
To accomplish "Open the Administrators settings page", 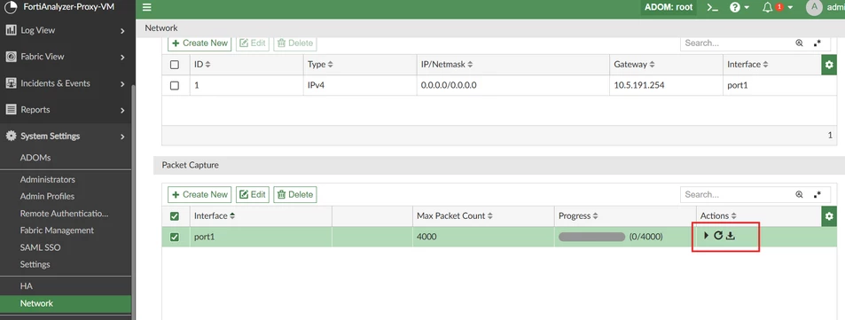I will point(47,179).
